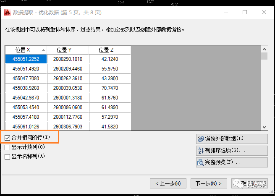Select cell 42.1240
This screenshot has height=196, width=275.
coord(110,59)
